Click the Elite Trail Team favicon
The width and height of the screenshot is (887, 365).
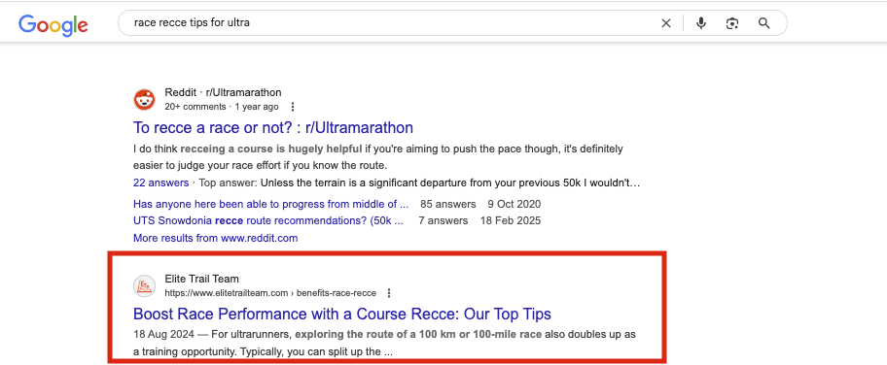(144, 286)
